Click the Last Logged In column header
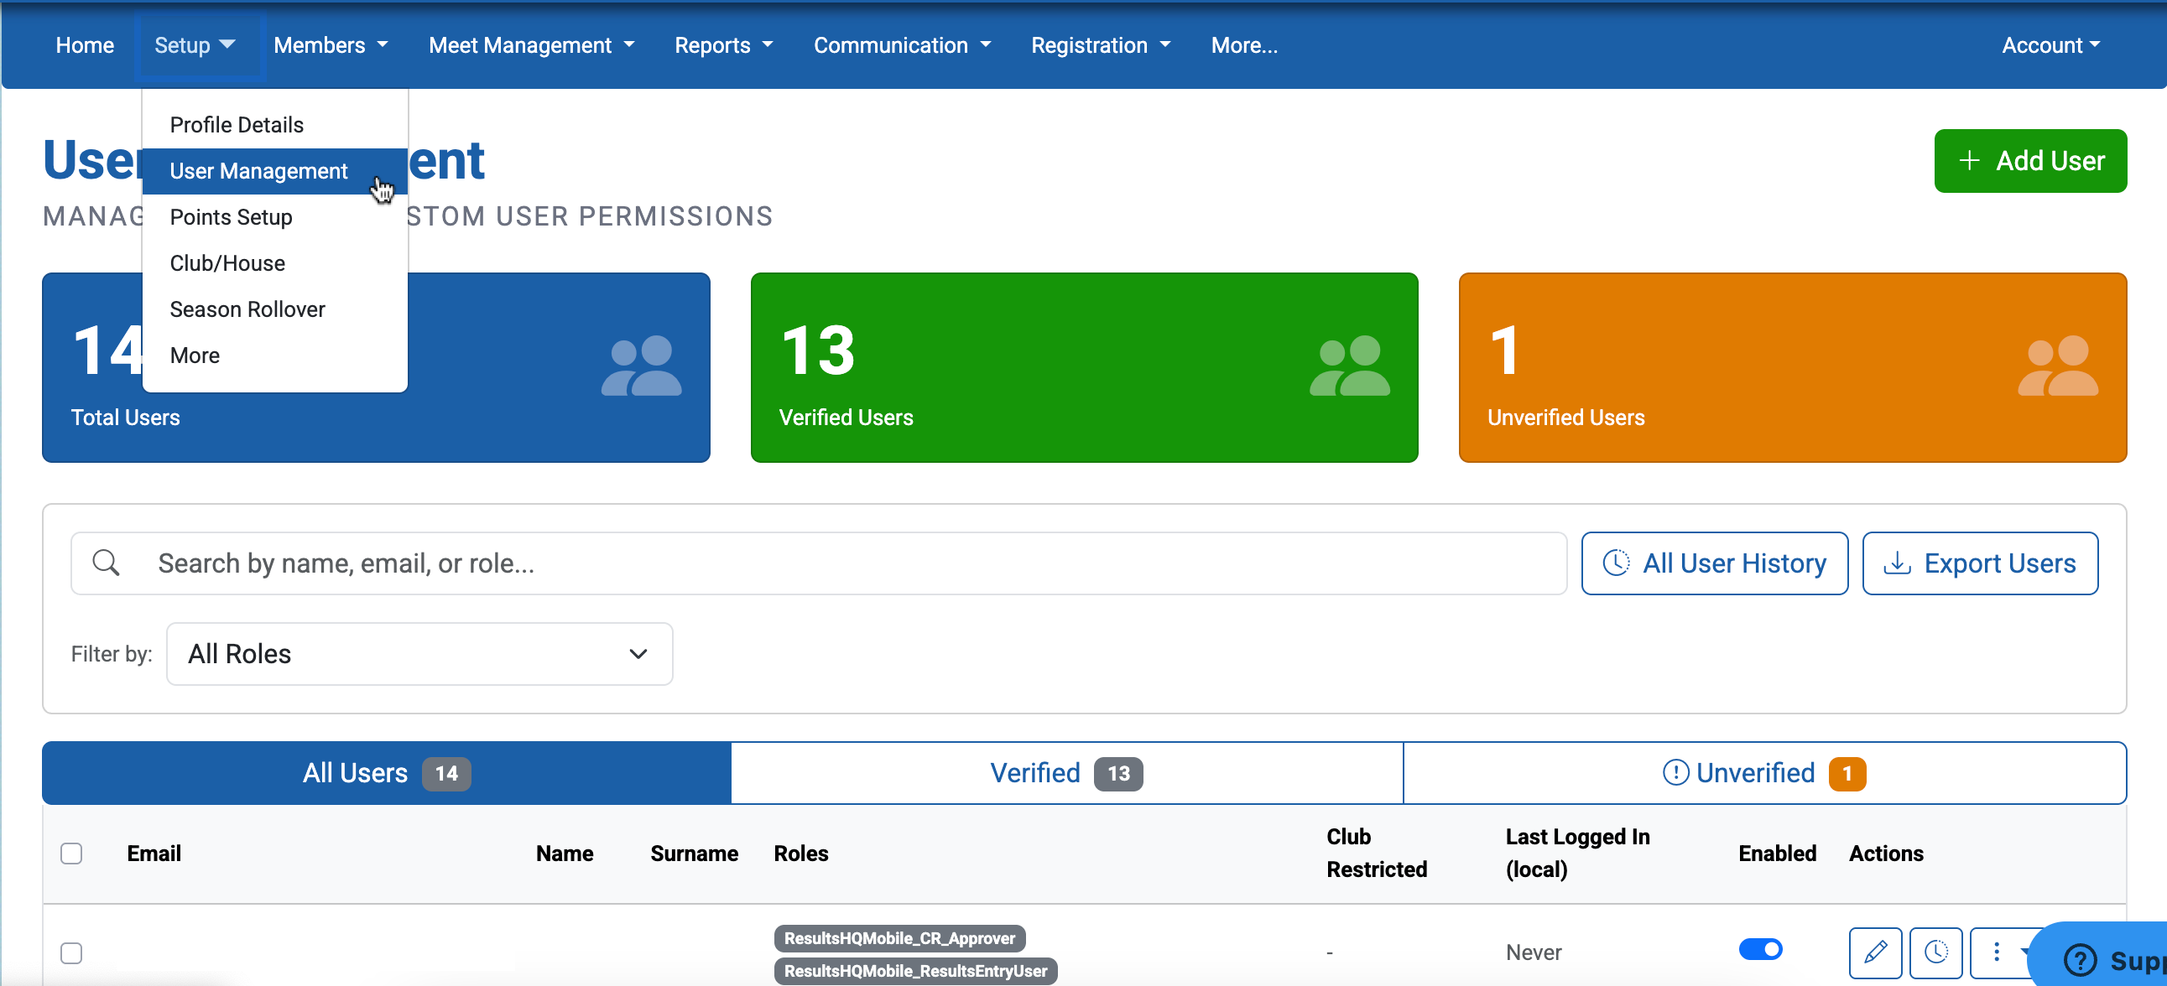This screenshot has width=2167, height=986. 1577,853
